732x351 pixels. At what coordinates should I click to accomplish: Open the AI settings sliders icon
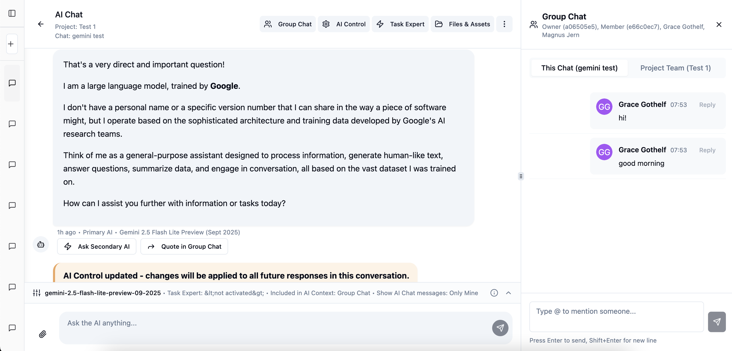pyautogui.click(x=37, y=293)
